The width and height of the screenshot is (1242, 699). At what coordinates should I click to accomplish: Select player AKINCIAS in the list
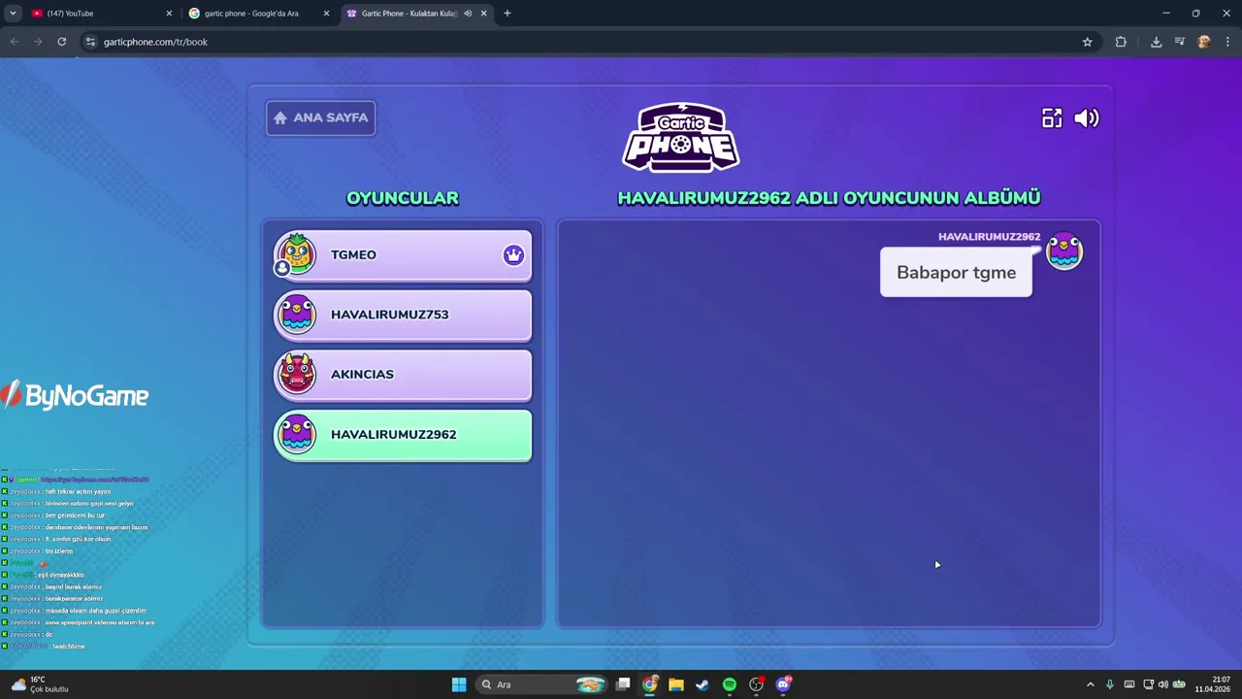click(403, 375)
